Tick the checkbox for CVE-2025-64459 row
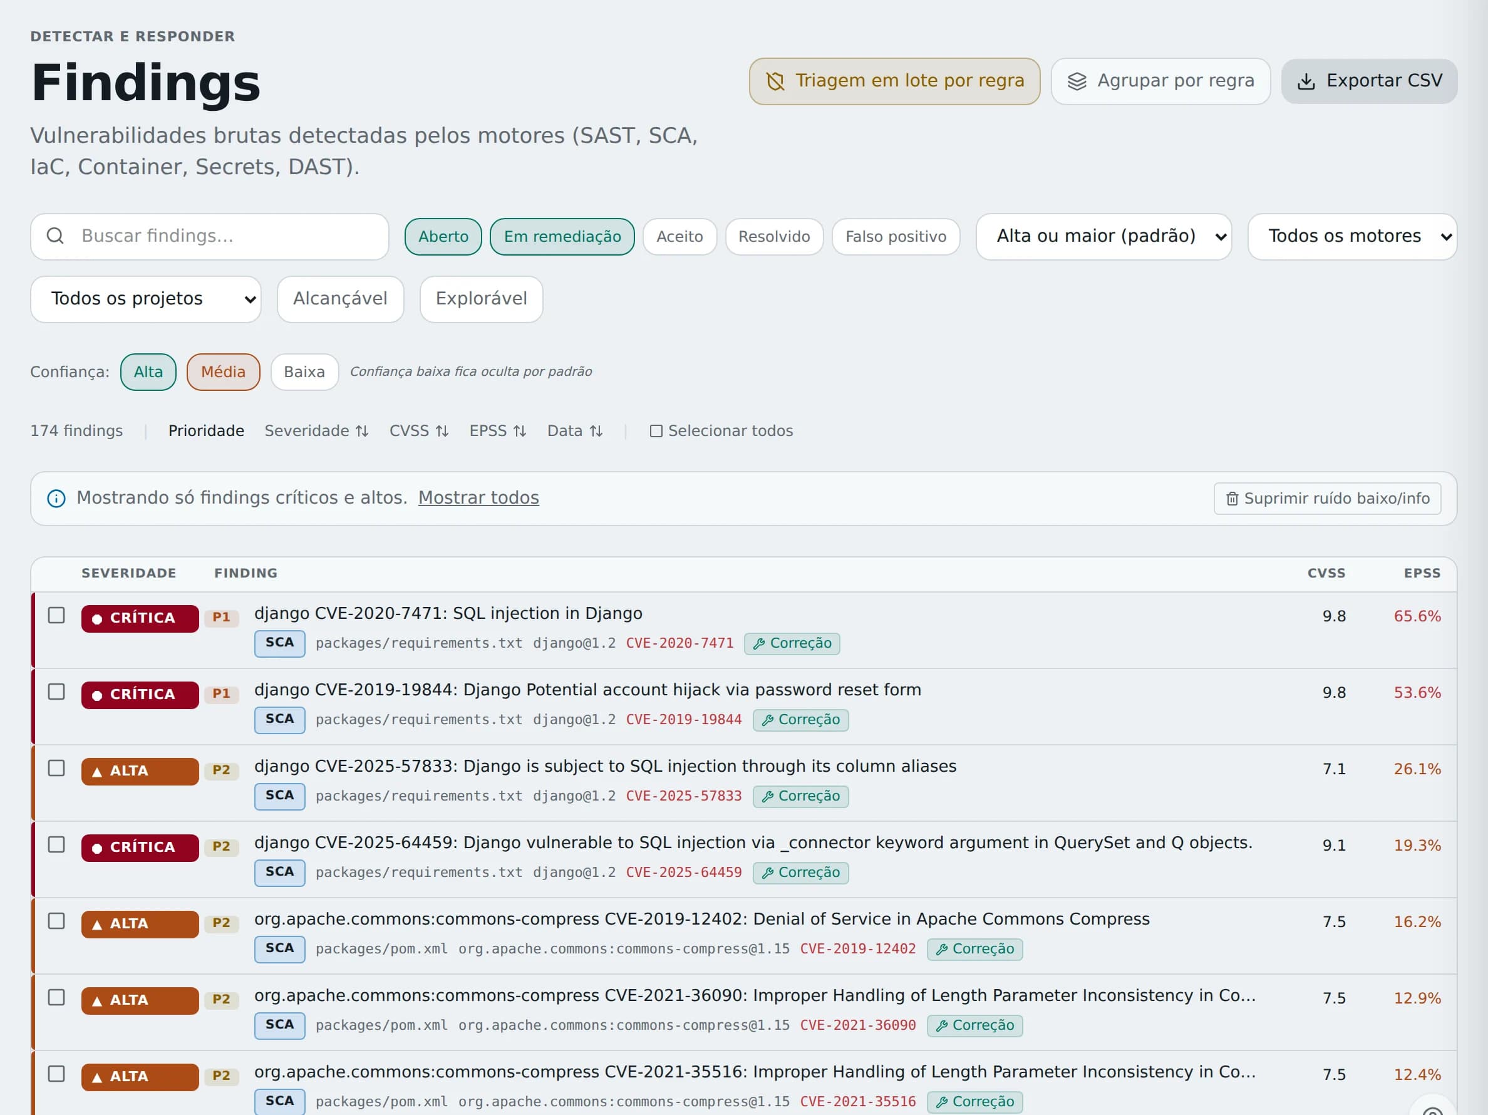Viewport: 1488px width, 1115px height. 56,845
